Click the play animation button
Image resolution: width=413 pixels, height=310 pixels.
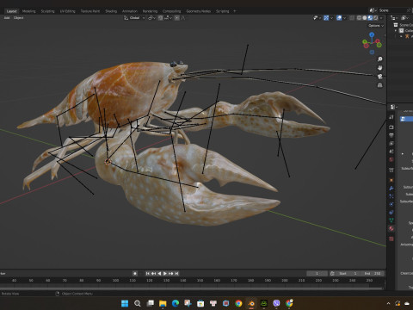pyautogui.click(x=165, y=273)
